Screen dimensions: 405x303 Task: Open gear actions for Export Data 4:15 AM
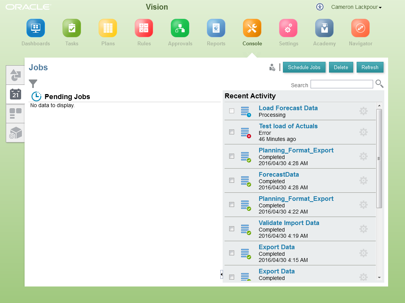click(364, 253)
